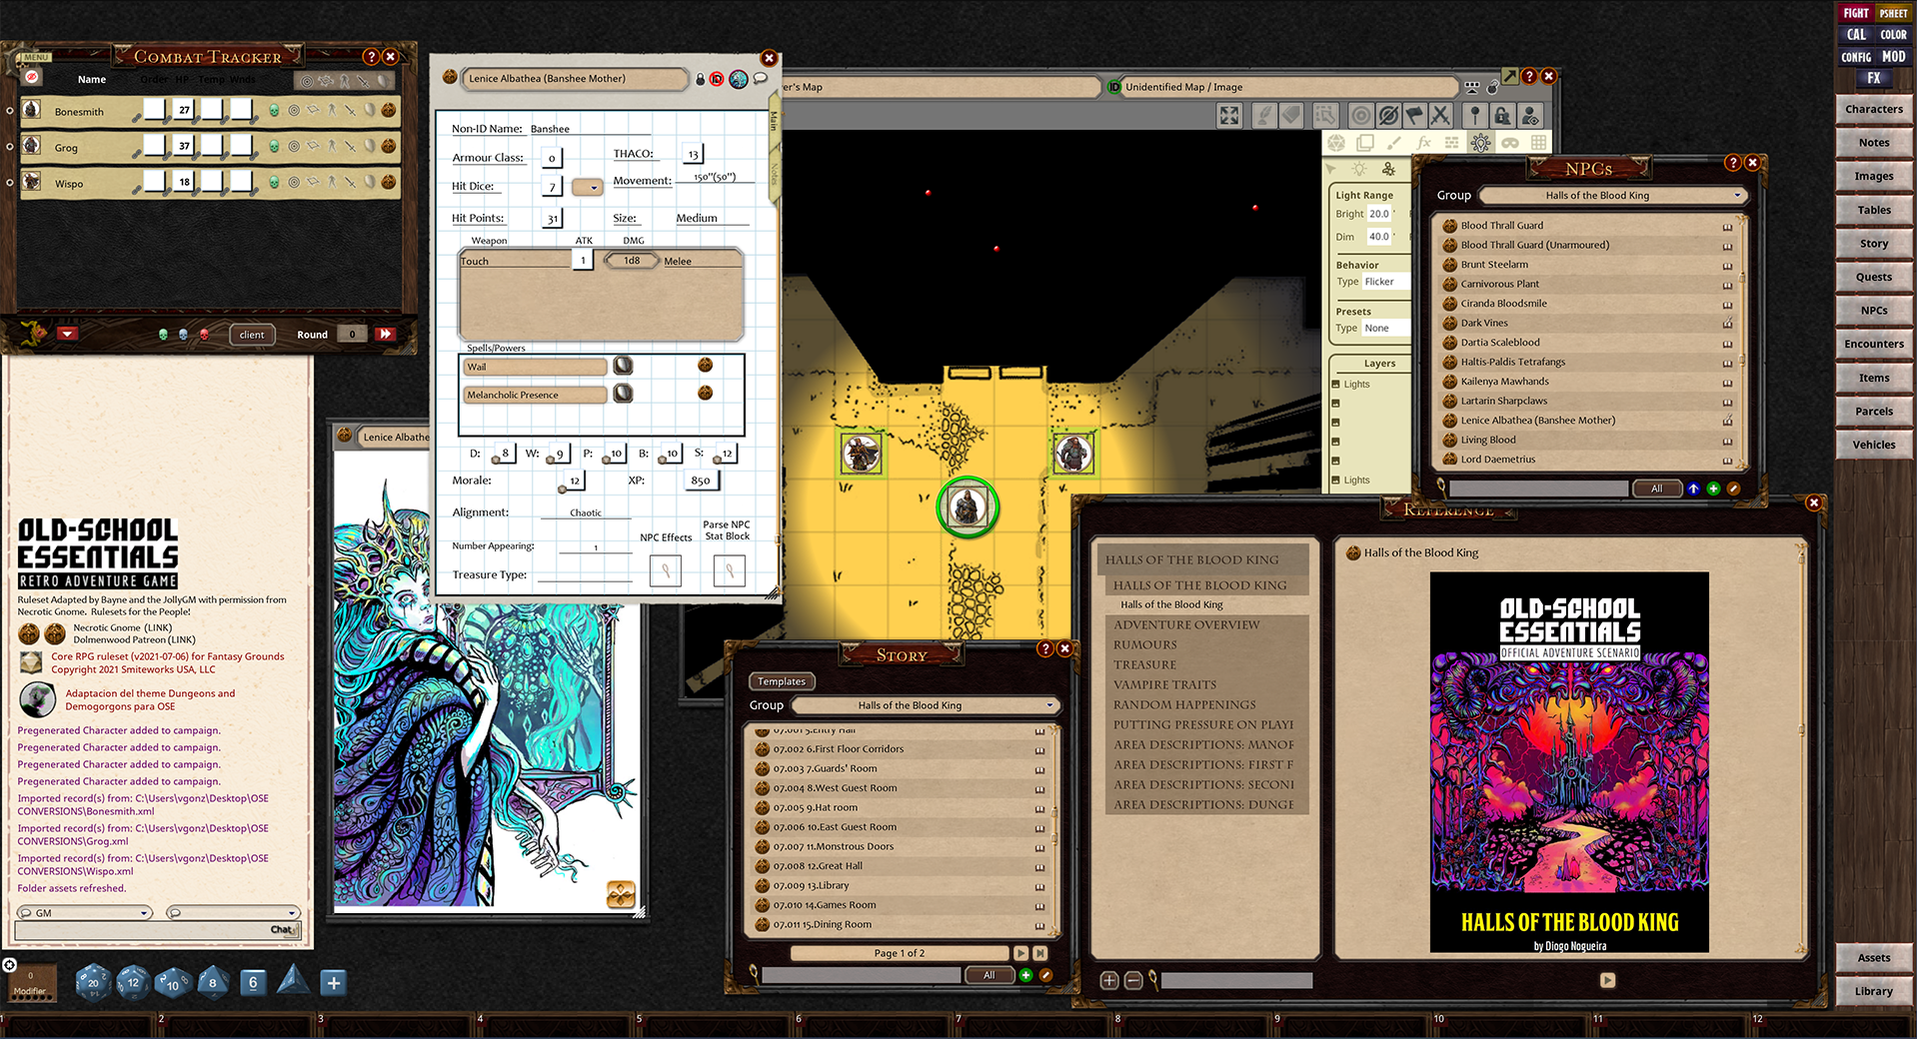This screenshot has height=1039, width=1917.
Task: Select the targeting tool in map toolbar
Action: (1360, 116)
